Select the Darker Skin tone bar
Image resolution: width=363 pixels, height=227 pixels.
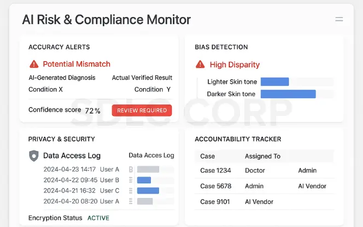pyautogui.click(x=288, y=94)
